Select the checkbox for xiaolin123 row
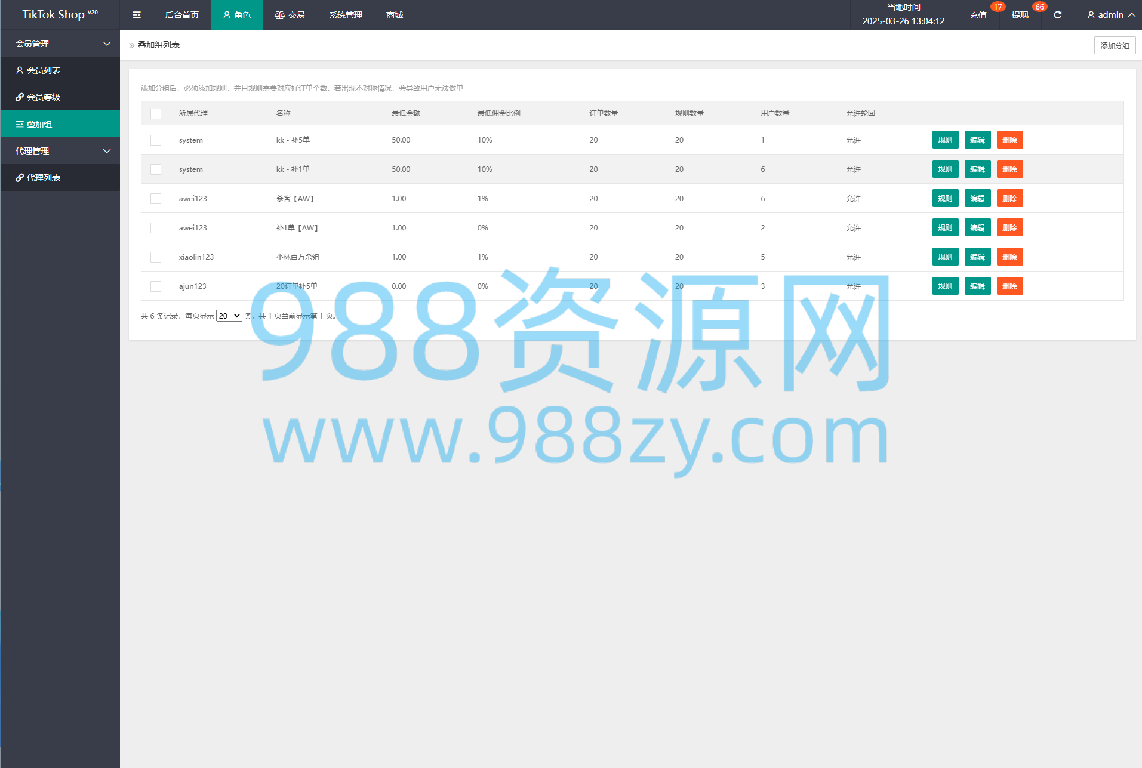 point(156,257)
